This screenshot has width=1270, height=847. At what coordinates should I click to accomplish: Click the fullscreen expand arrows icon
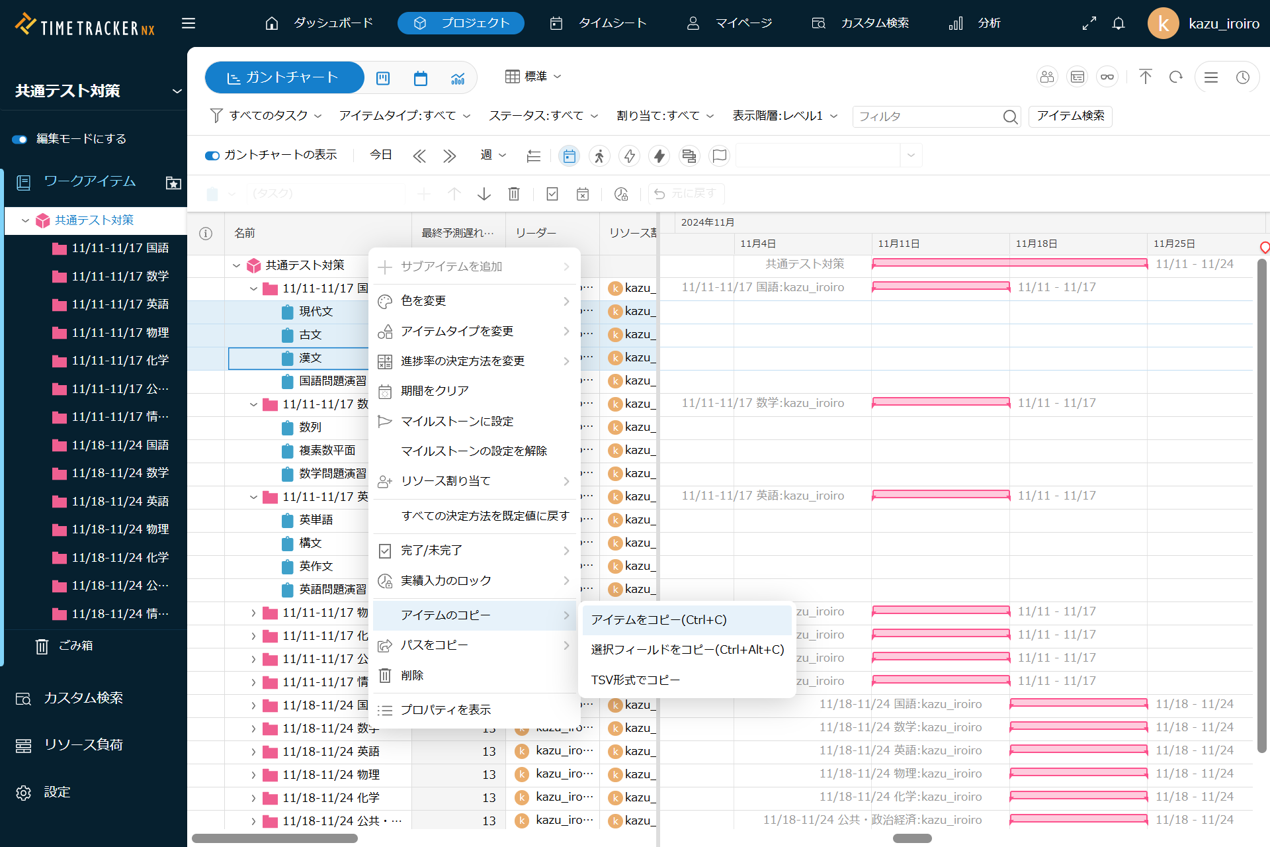tap(1089, 24)
